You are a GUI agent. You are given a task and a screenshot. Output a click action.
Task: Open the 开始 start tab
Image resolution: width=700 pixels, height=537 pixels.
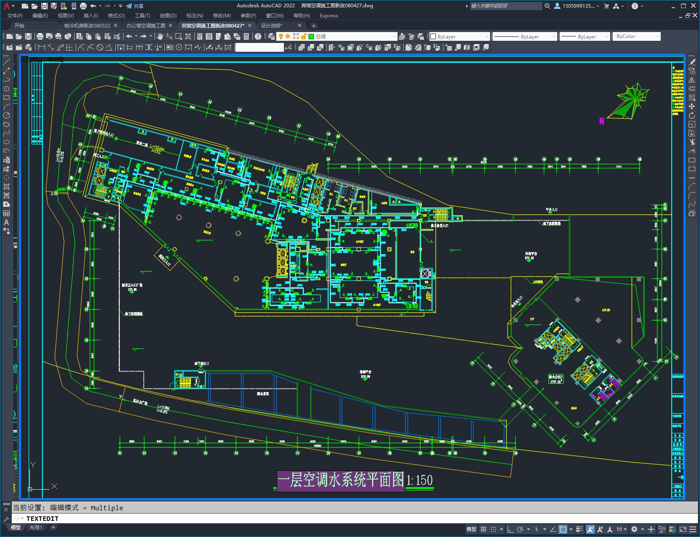[x=19, y=25]
